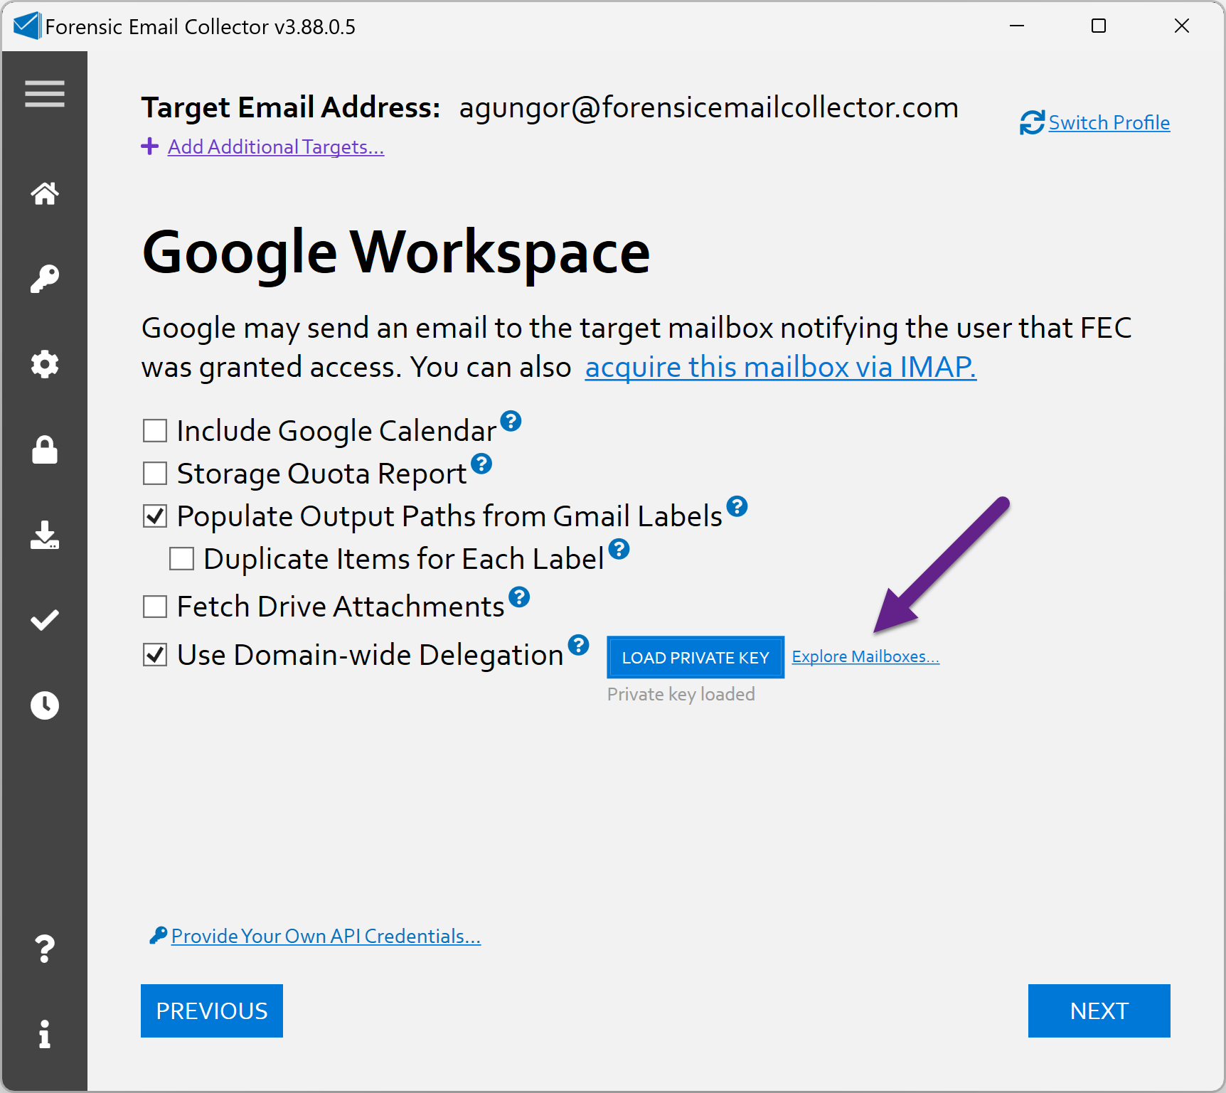Click help icon beside Populate Output Paths
Image resolution: width=1226 pixels, height=1093 pixels.
tap(737, 506)
